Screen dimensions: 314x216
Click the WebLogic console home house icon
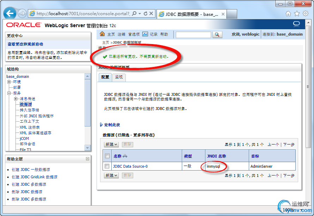(102, 34)
